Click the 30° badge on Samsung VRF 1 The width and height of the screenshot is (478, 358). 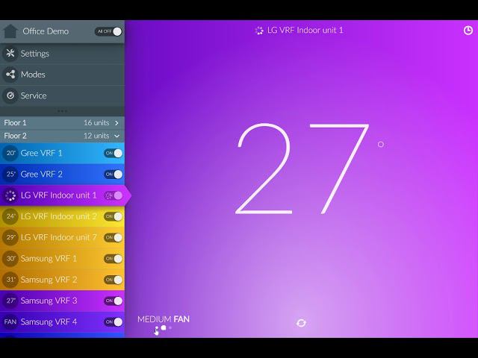(10, 259)
